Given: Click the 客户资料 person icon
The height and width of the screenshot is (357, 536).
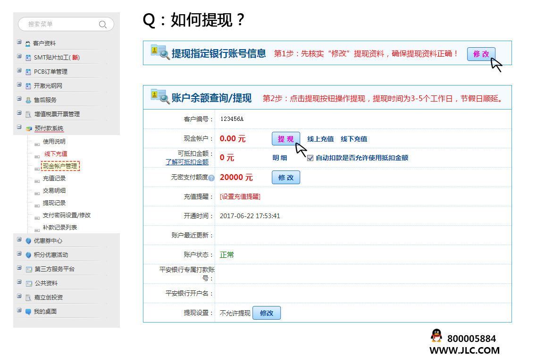Looking at the screenshot, I should (28, 43).
